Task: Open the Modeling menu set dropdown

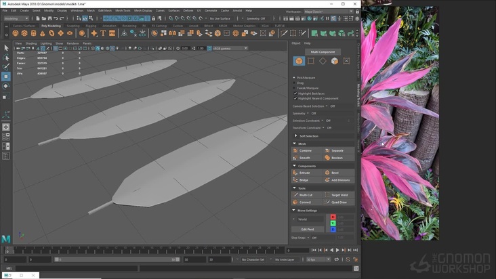Action: coord(16,18)
